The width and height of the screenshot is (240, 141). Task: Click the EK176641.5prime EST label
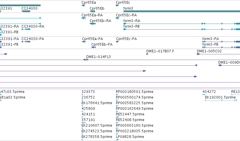click(97, 103)
